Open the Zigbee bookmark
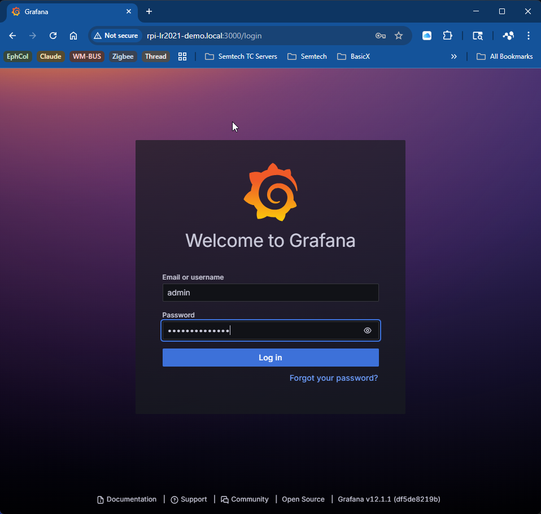This screenshot has width=541, height=514. (x=123, y=56)
